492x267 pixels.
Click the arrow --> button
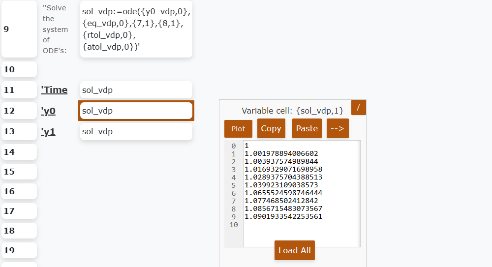338,128
